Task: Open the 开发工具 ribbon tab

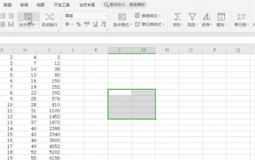Action: pos(62,5)
